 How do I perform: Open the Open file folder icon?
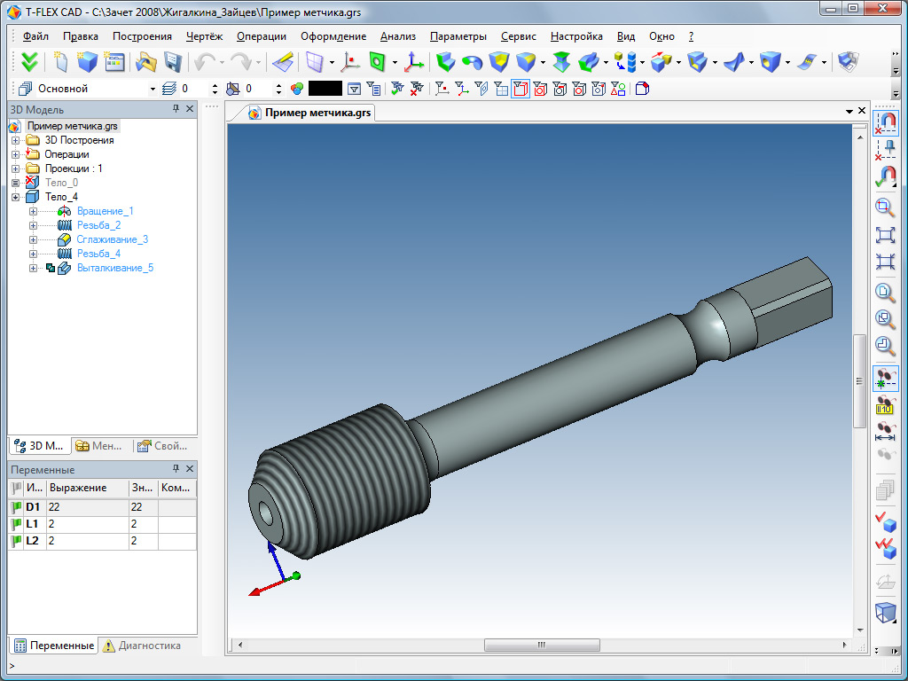145,62
